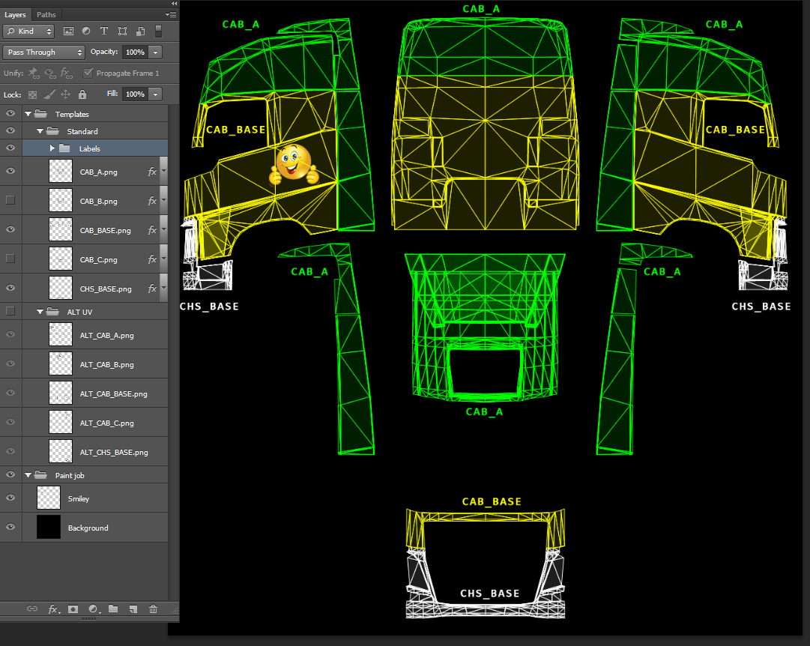Create new adjustment layer icon
The image size is (810, 646).
(x=94, y=609)
